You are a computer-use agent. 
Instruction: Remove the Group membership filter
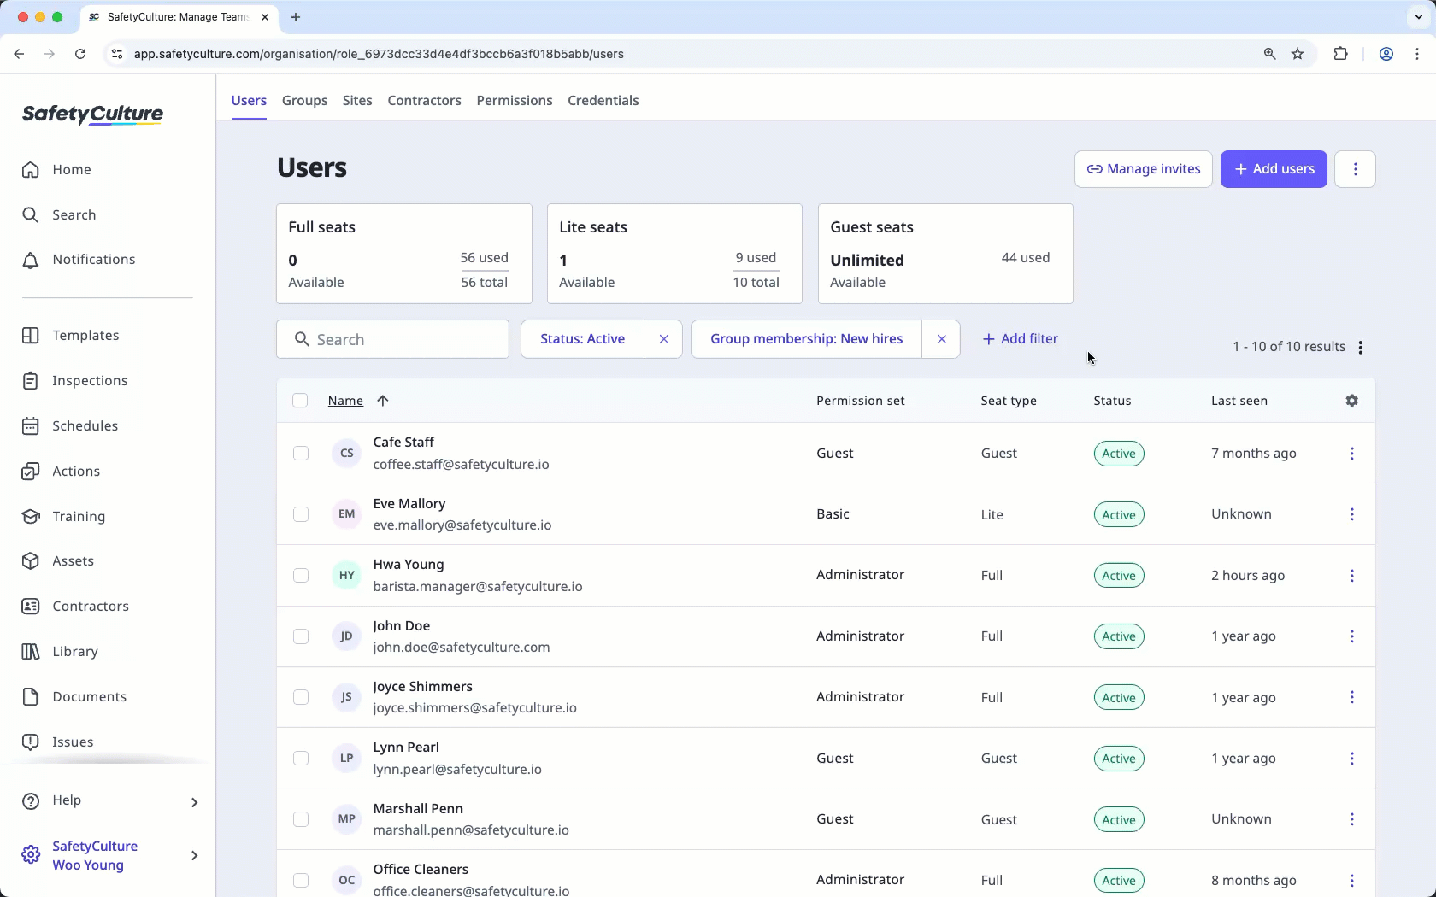pos(941,339)
